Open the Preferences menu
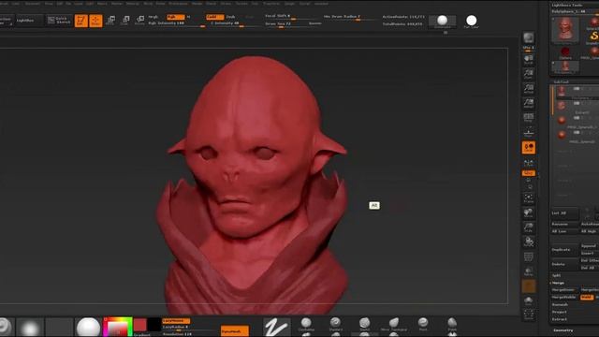 click(178, 4)
